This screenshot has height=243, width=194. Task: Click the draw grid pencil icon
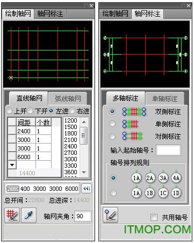coord(12,215)
